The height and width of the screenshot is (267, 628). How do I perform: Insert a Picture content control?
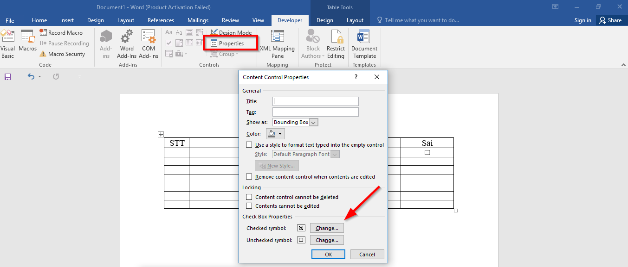pos(189,32)
